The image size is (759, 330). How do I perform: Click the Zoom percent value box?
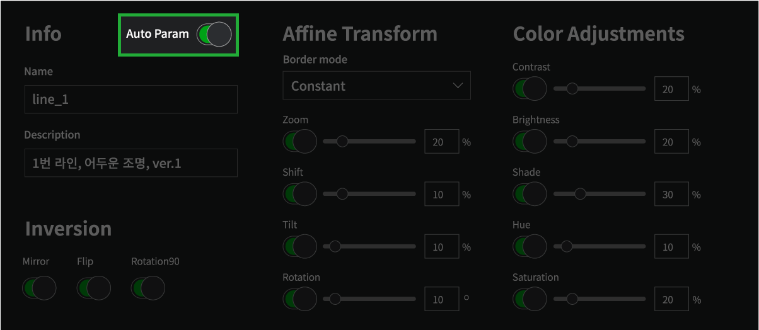coord(441,142)
